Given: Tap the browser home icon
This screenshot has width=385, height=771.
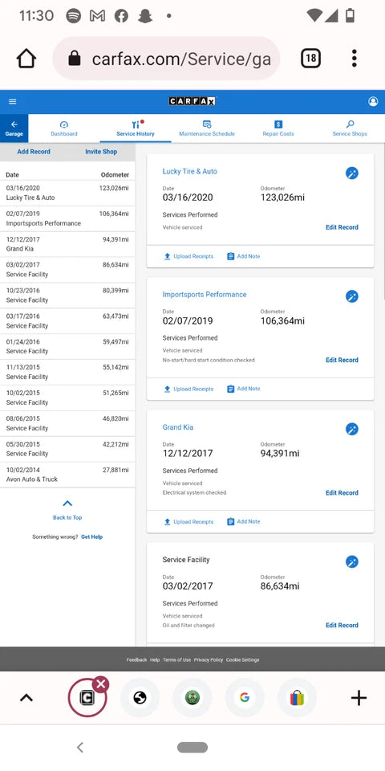Looking at the screenshot, I should (x=26, y=59).
